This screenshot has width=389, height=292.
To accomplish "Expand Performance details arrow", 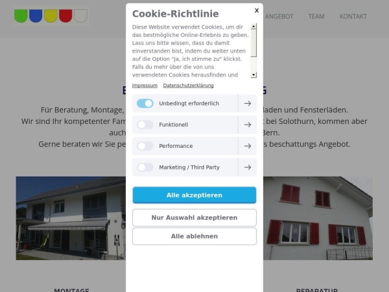I will tap(248, 146).
